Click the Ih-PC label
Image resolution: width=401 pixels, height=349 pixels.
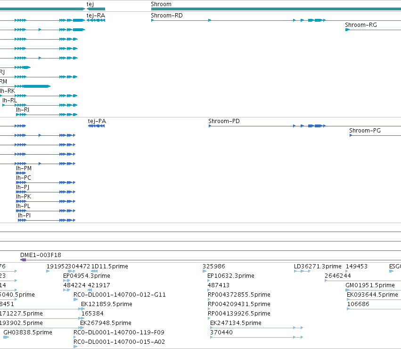[x=24, y=178]
